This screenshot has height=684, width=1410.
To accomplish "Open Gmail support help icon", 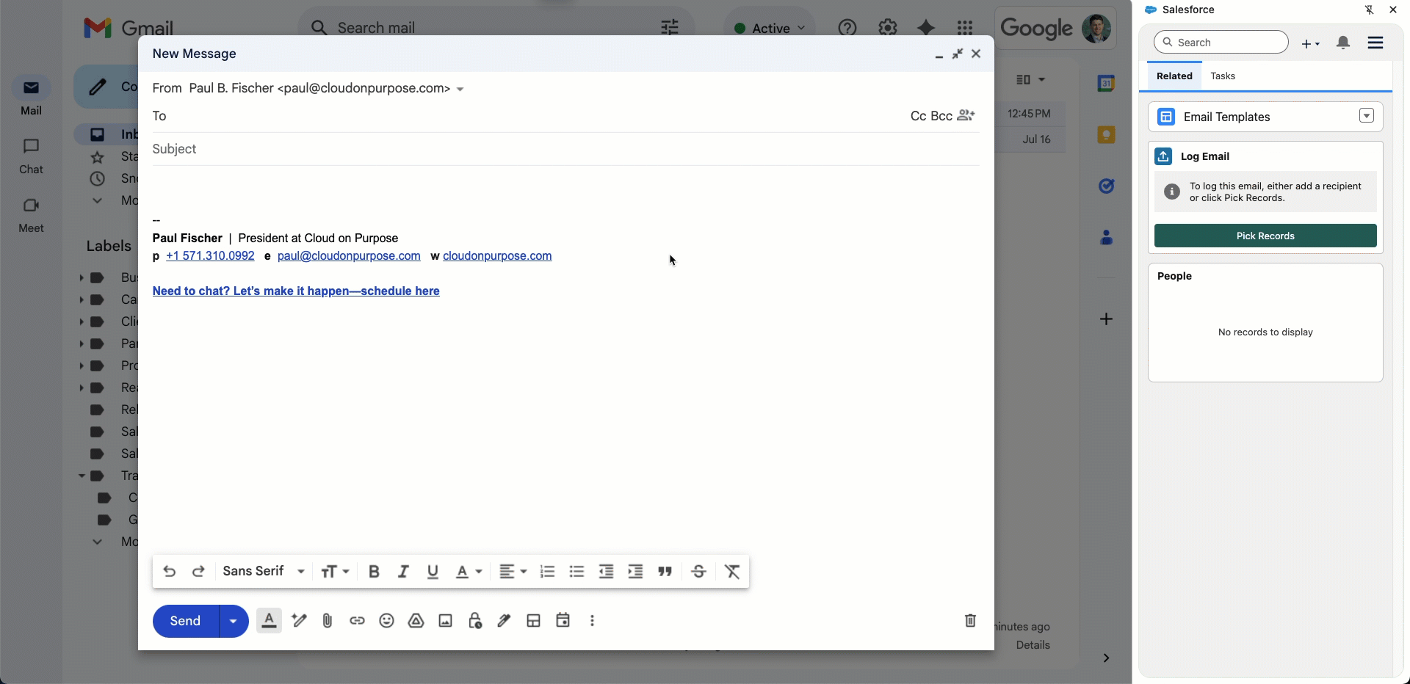I will point(847,28).
